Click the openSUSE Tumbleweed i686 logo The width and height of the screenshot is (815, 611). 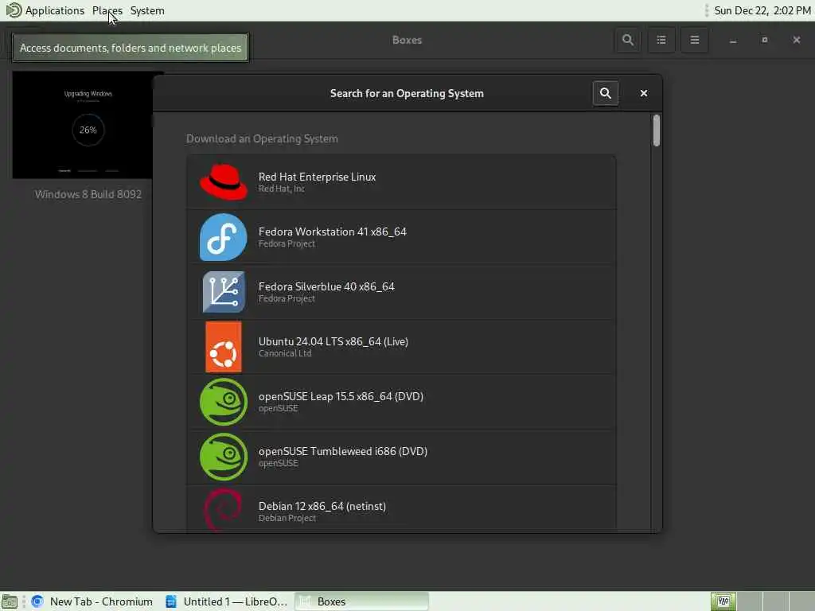[224, 457]
